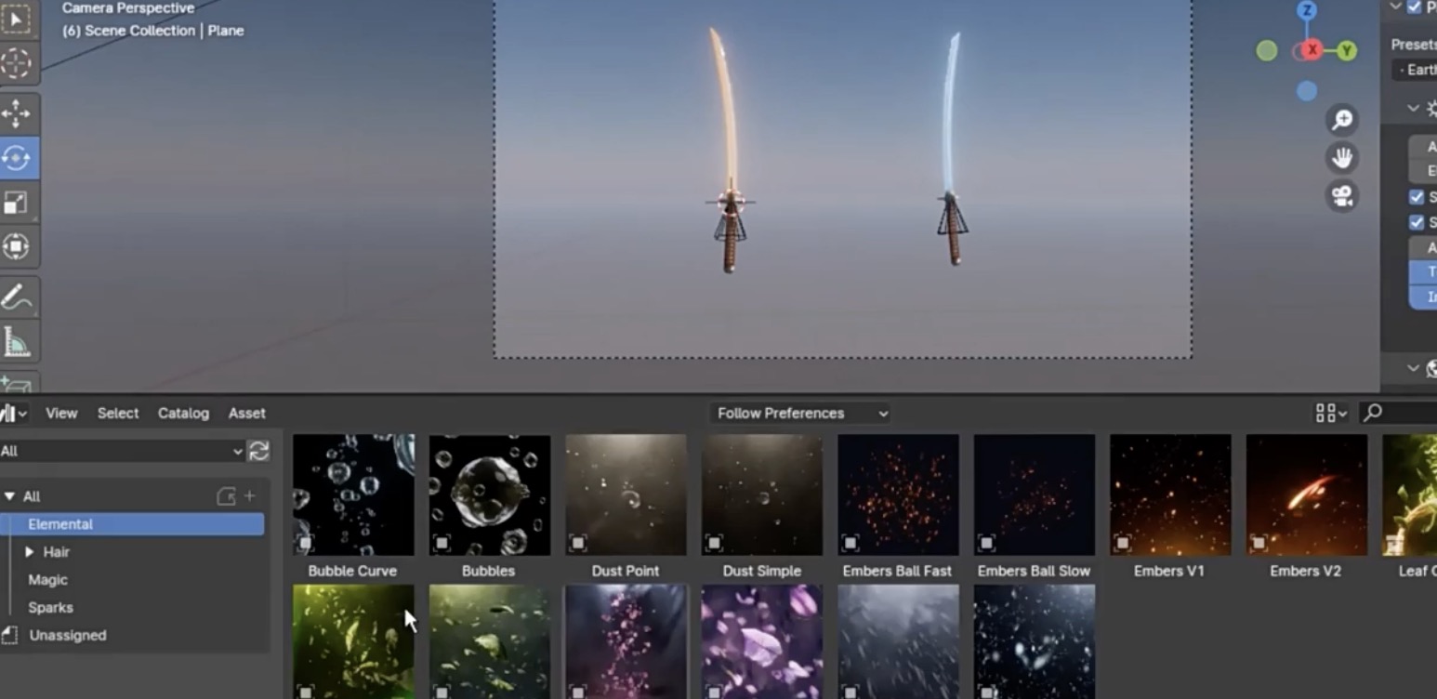
Task: Select the Scale tool
Action: coord(16,203)
